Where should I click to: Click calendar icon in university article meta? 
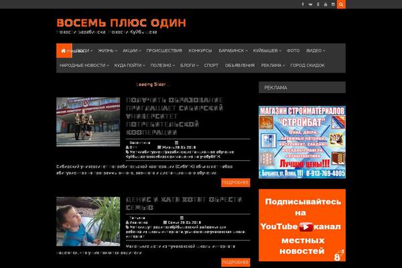click(176, 143)
